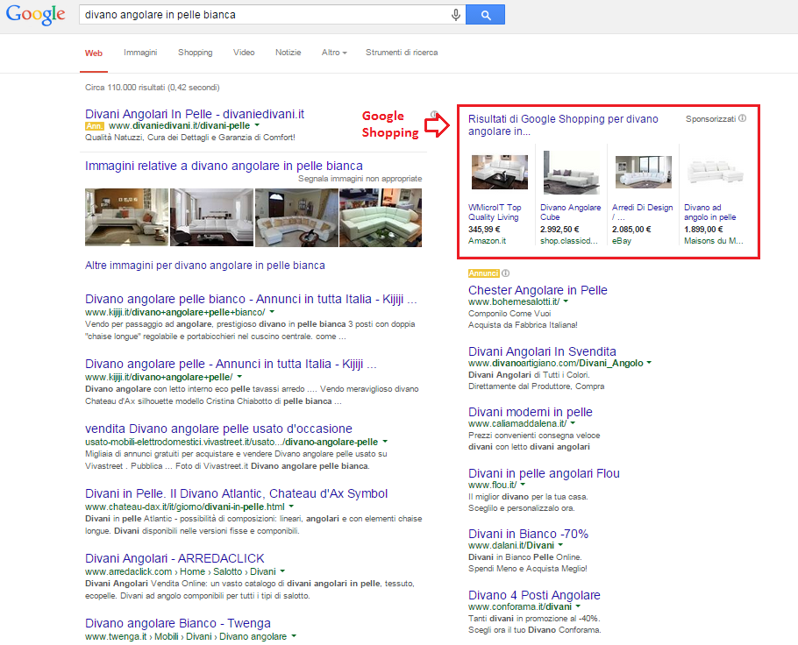Open Kijiji result for Divano angolare pelle bianco
798x645 pixels.
(x=251, y=299)
